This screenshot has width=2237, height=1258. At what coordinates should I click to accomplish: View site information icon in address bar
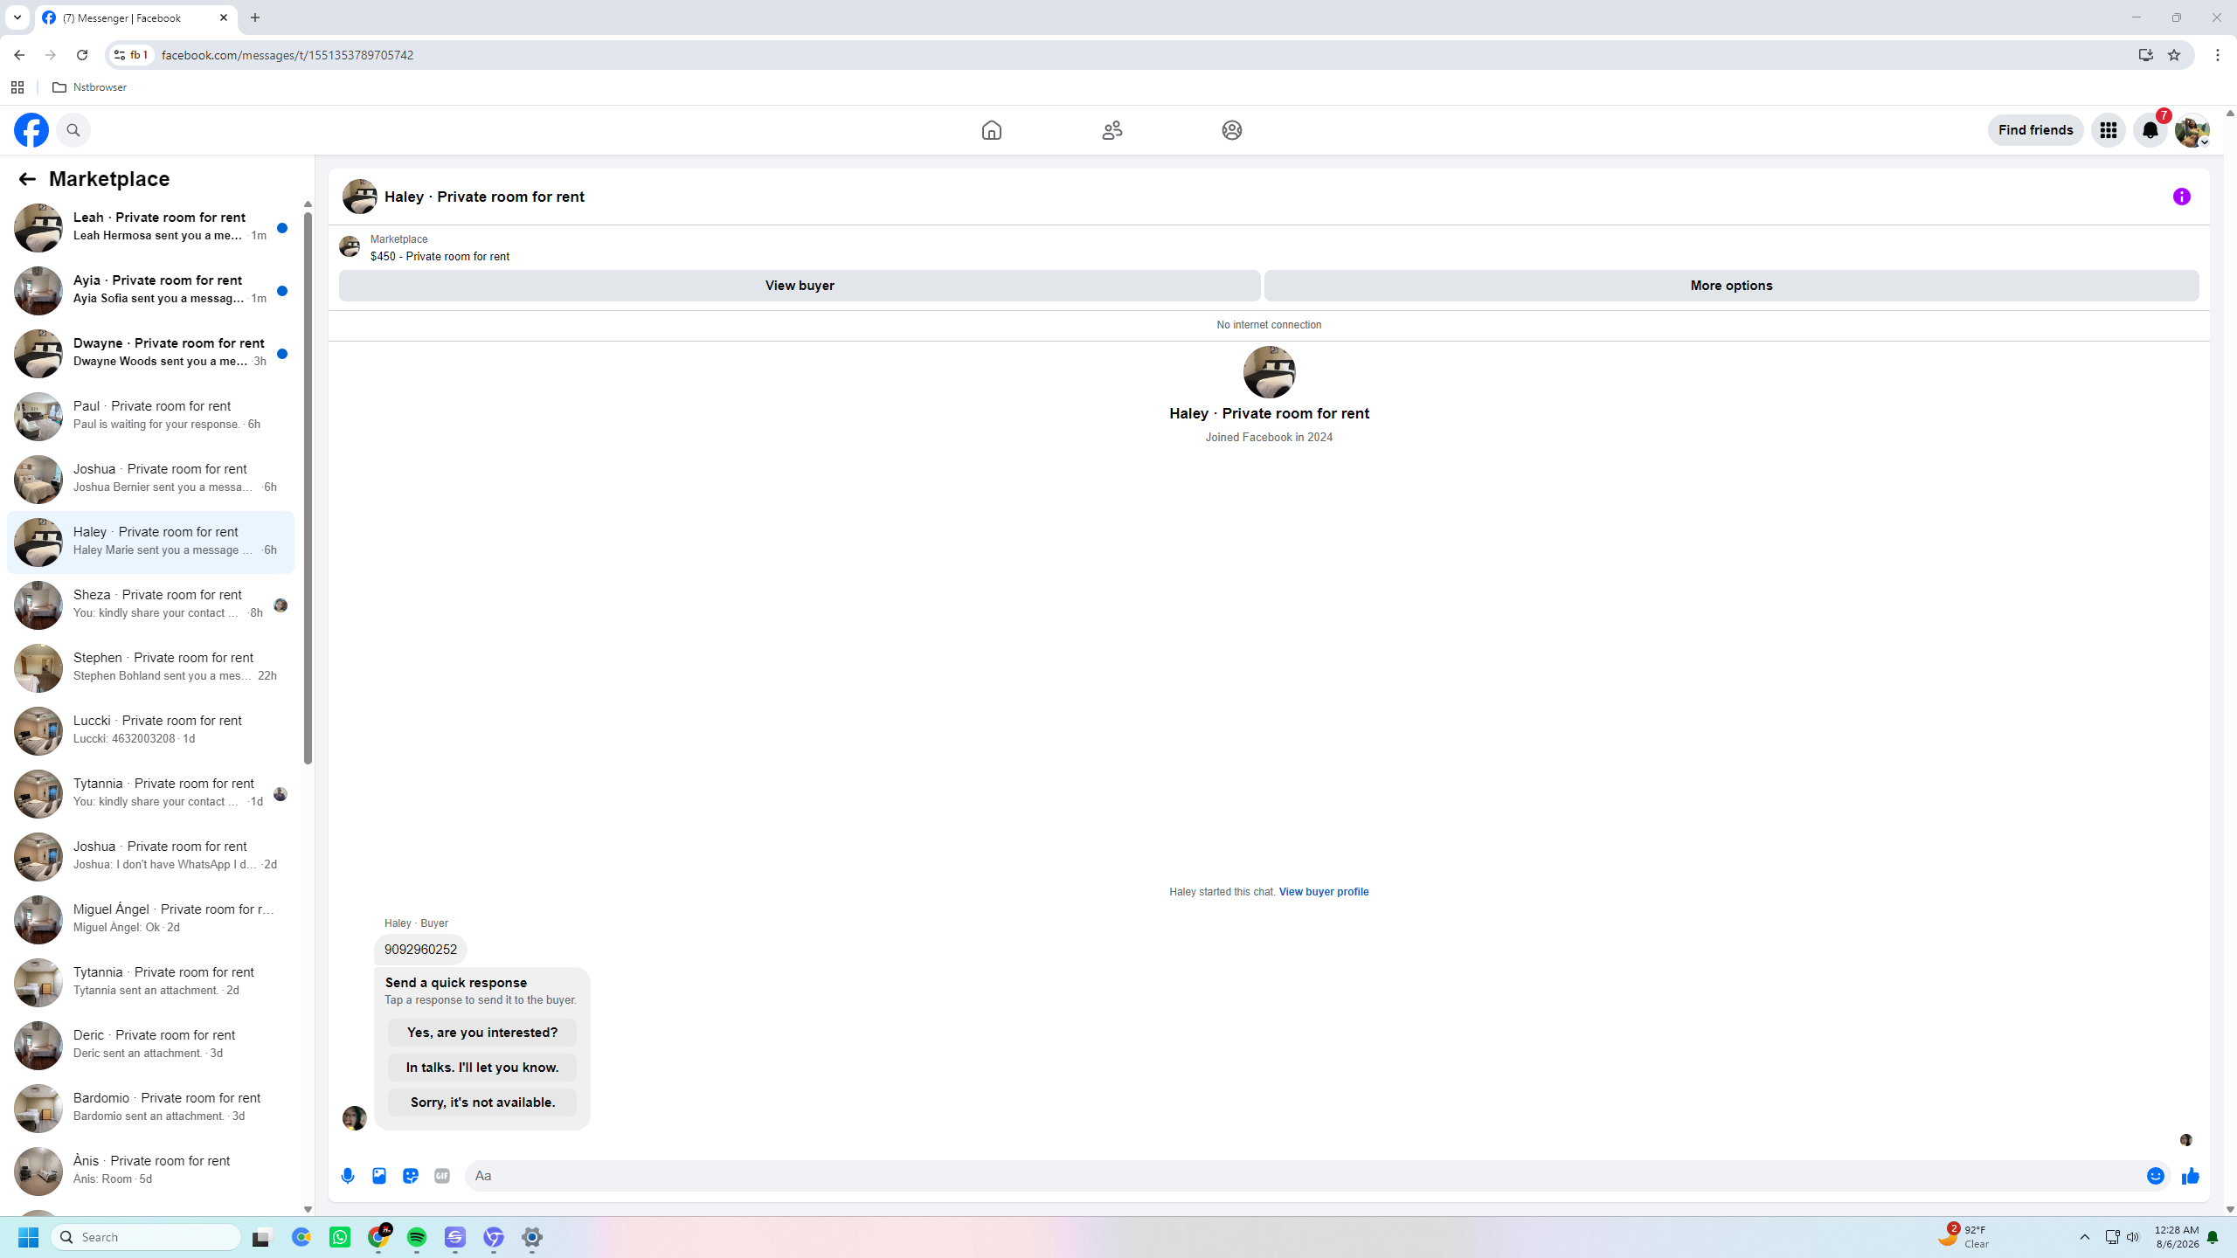pos(132,55)
